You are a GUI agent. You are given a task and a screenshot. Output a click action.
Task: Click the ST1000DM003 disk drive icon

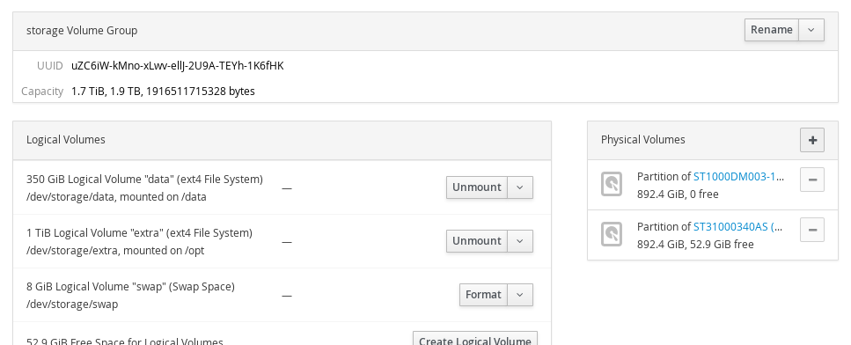(x=612, y=185)
